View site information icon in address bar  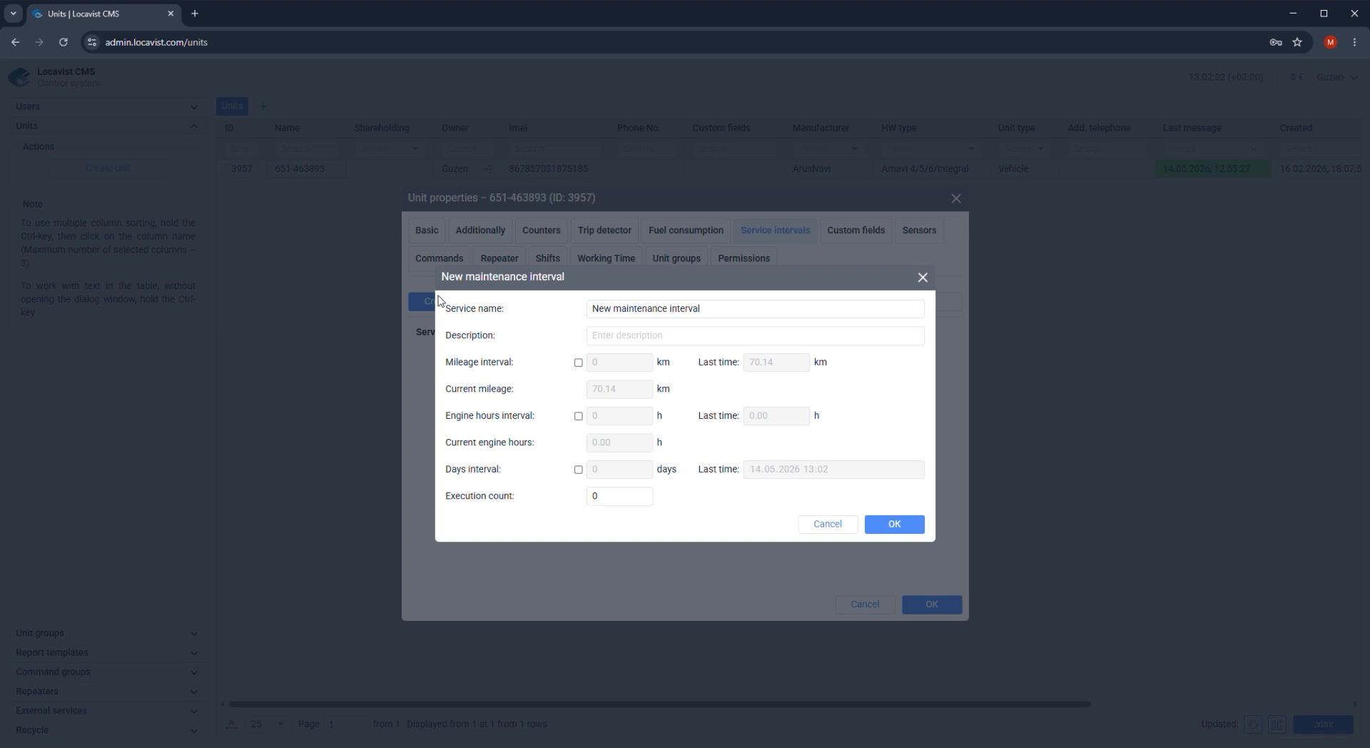[91, 42]
